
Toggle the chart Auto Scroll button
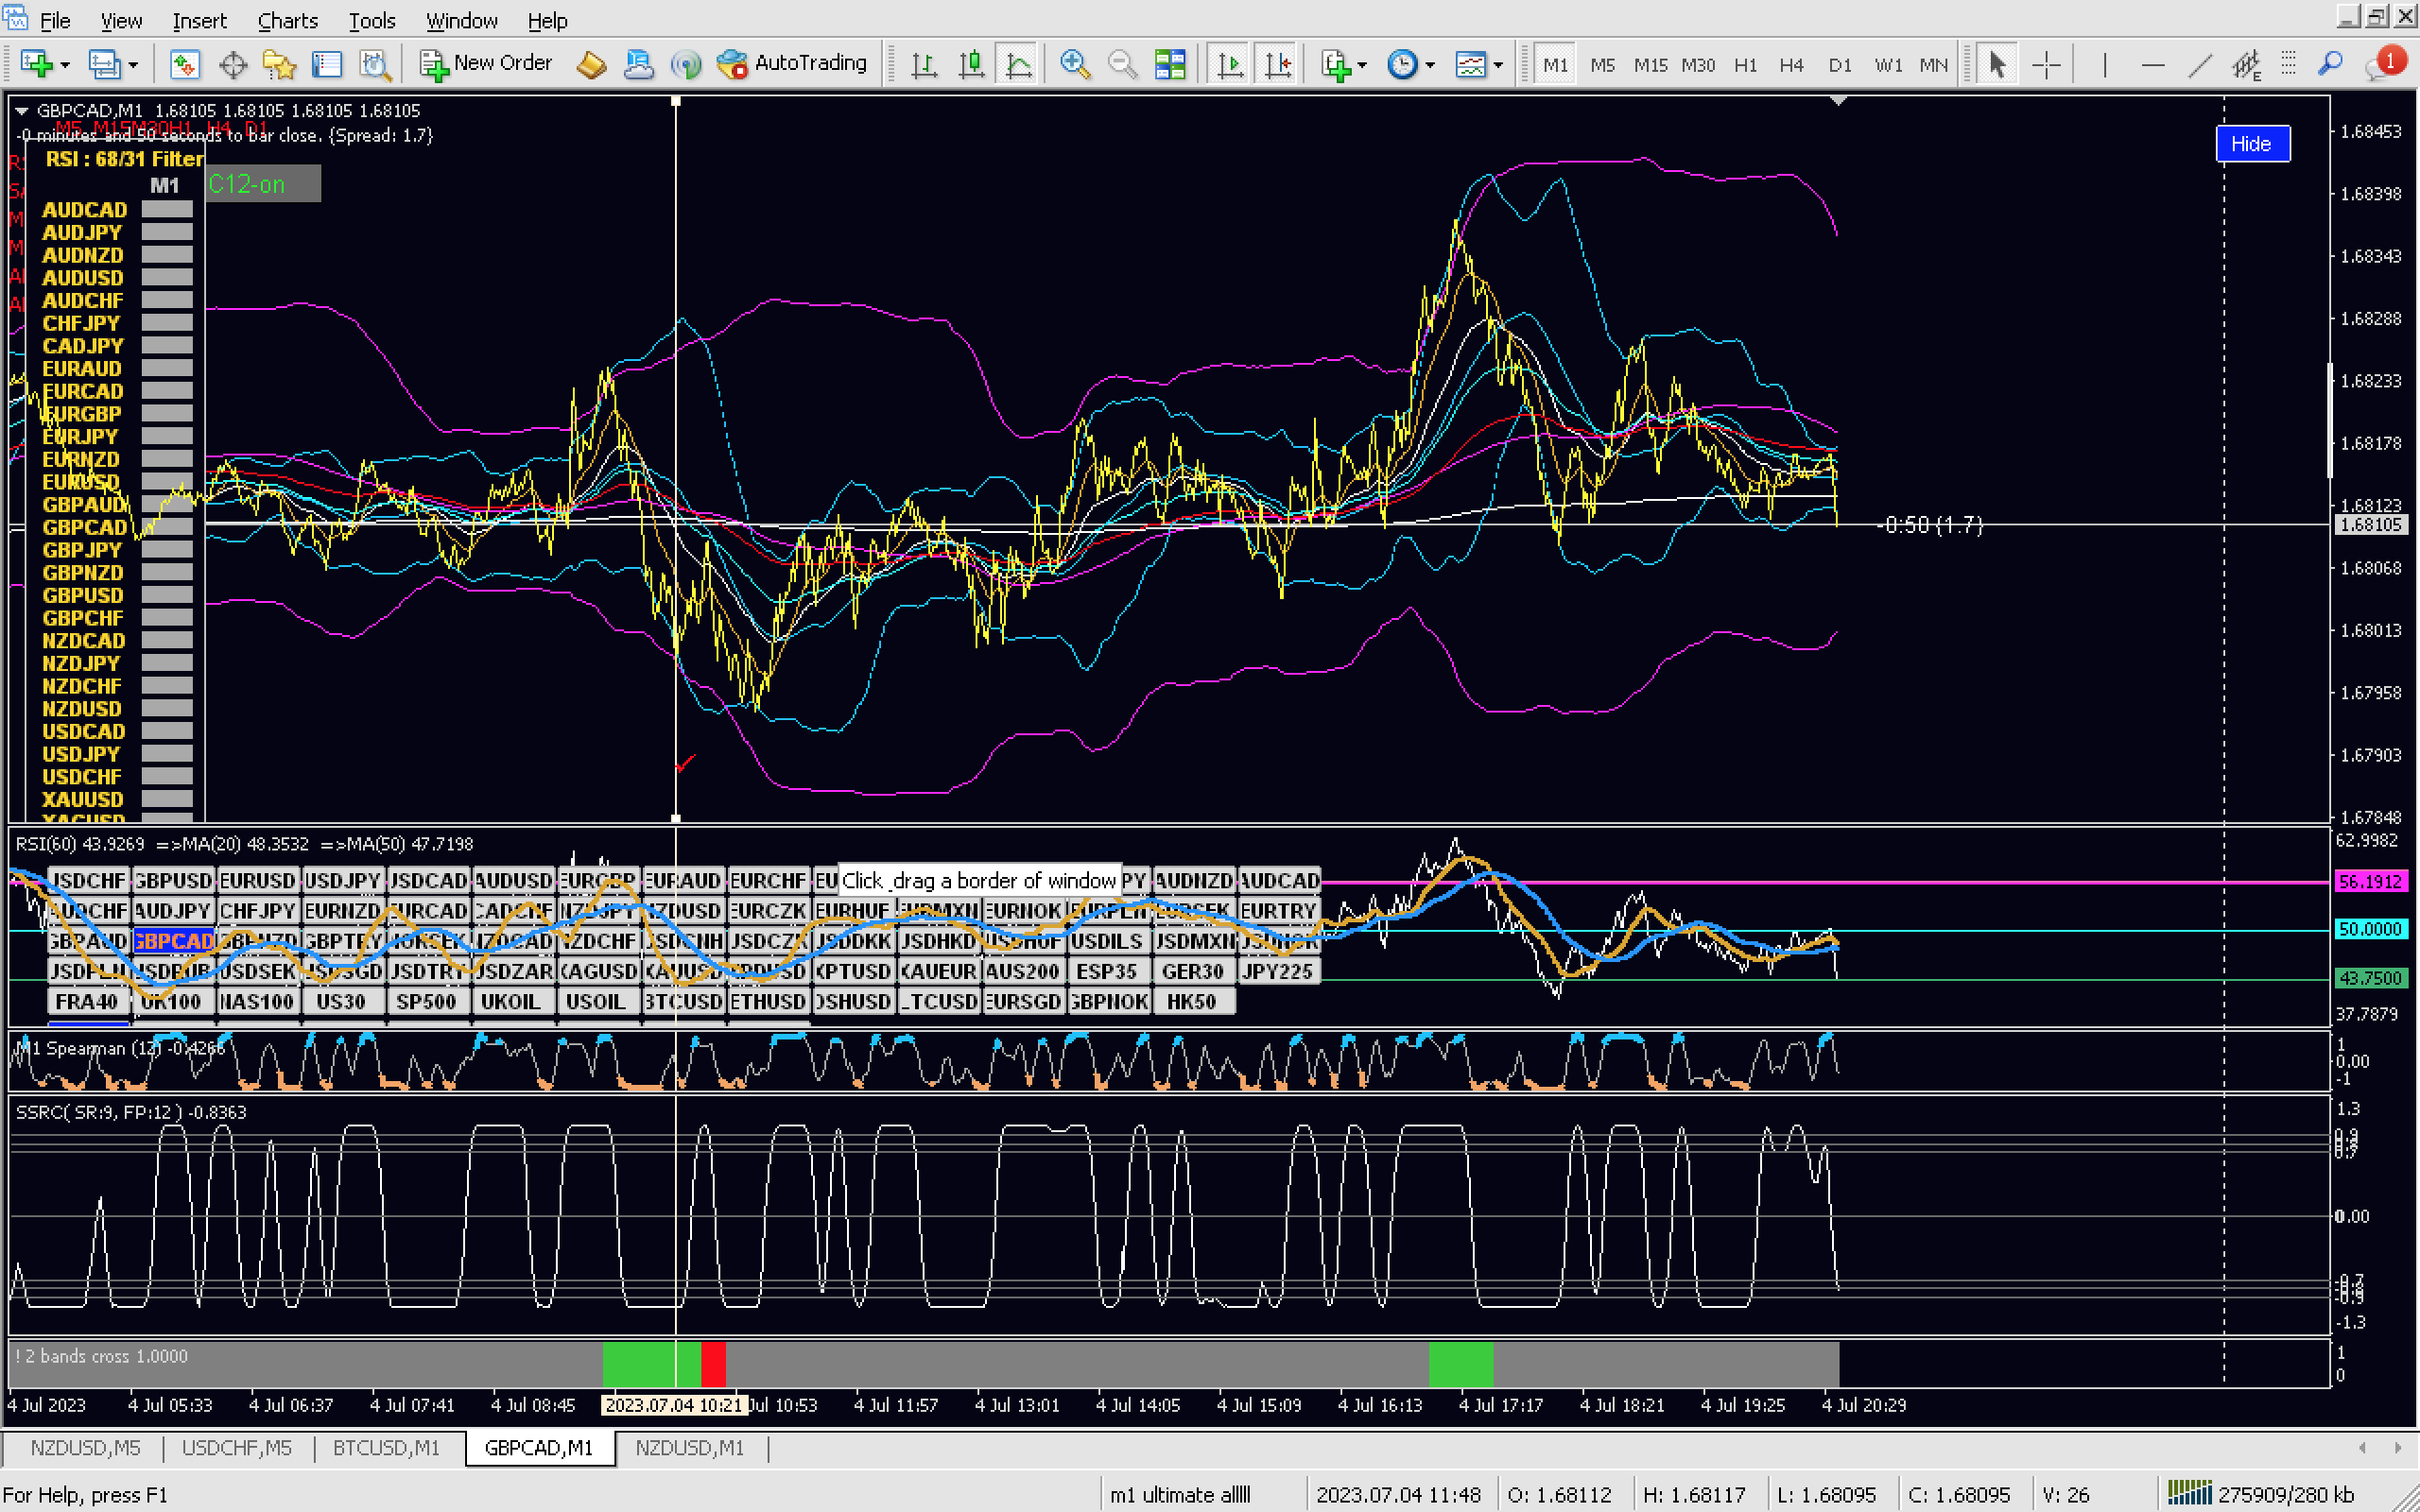coord(1229,64)
